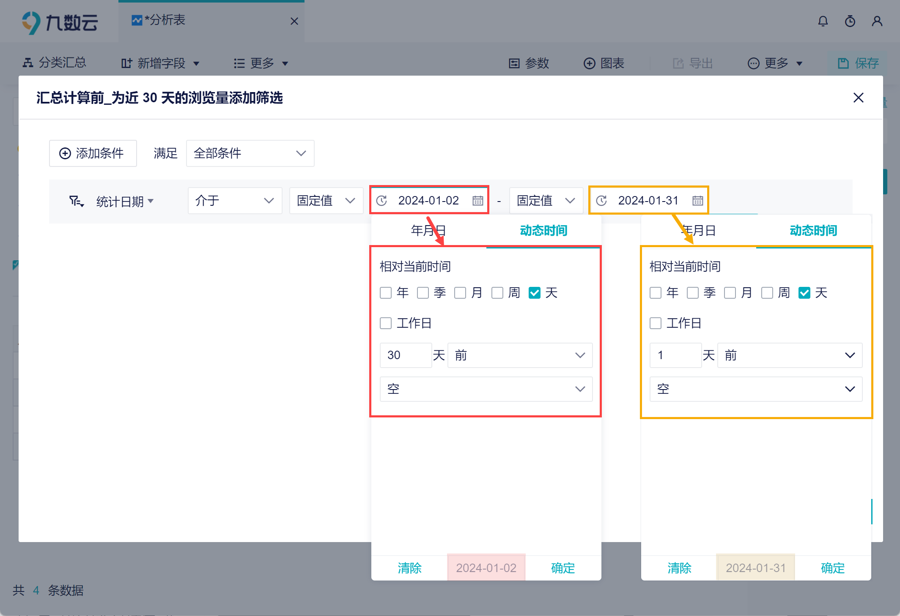The width and height of the screenshot is (900, 616).
Task: Click the 1 天 number input field
Action: click(675, 355)
